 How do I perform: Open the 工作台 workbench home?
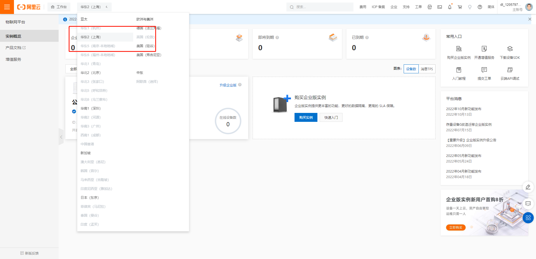59,7
